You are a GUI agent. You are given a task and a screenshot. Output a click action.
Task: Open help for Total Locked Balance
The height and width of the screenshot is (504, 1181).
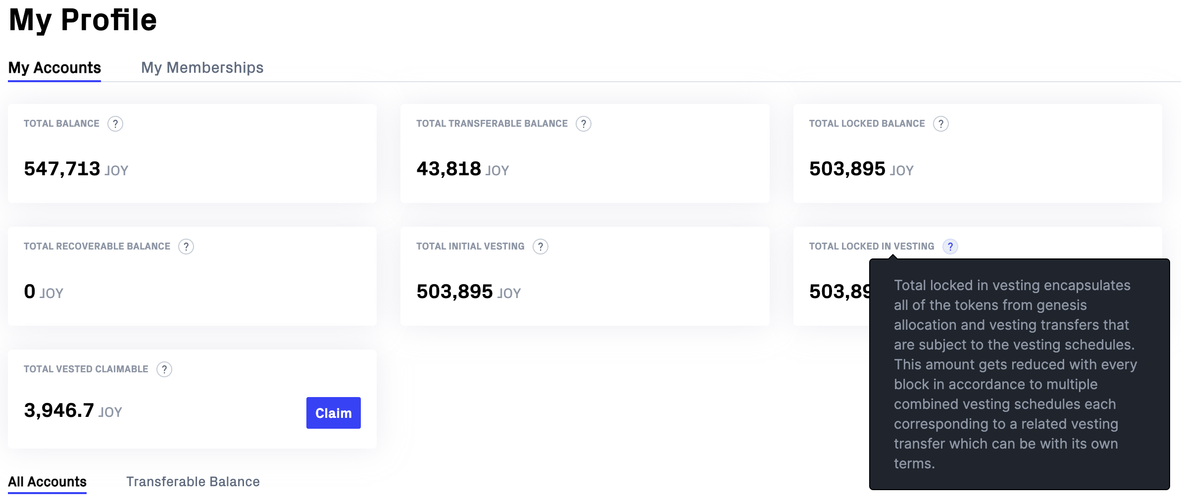[941, 124]
